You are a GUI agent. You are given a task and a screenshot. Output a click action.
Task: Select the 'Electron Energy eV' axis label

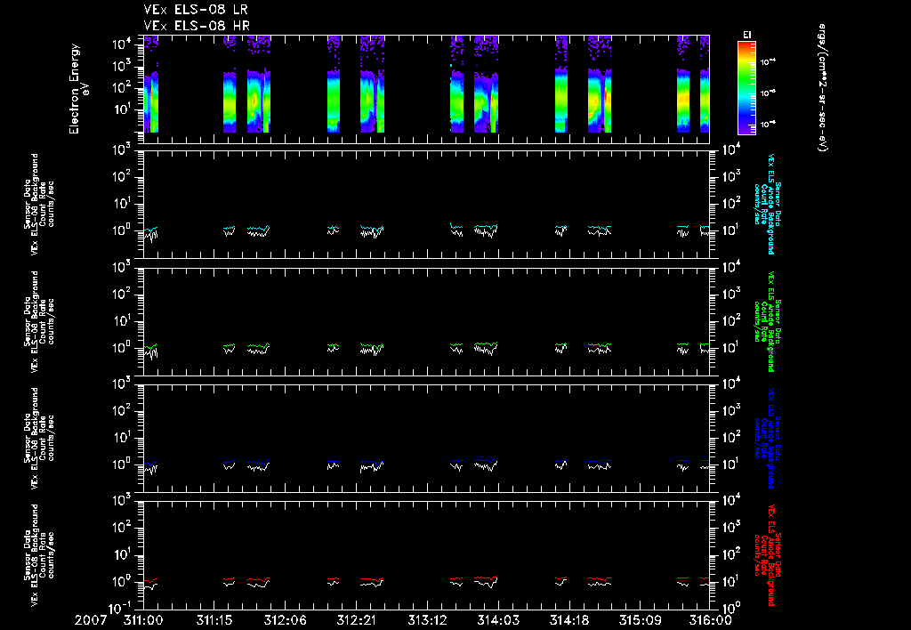[78, 89]
